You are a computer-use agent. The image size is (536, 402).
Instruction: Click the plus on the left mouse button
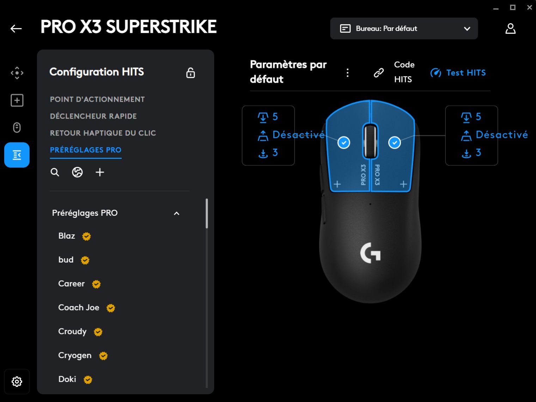[337, 184]
